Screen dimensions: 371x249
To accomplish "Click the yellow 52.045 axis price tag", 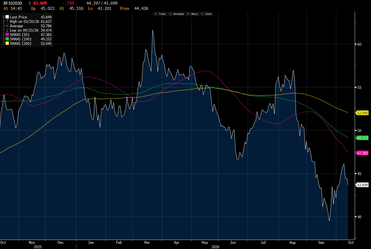I will 362,113.
